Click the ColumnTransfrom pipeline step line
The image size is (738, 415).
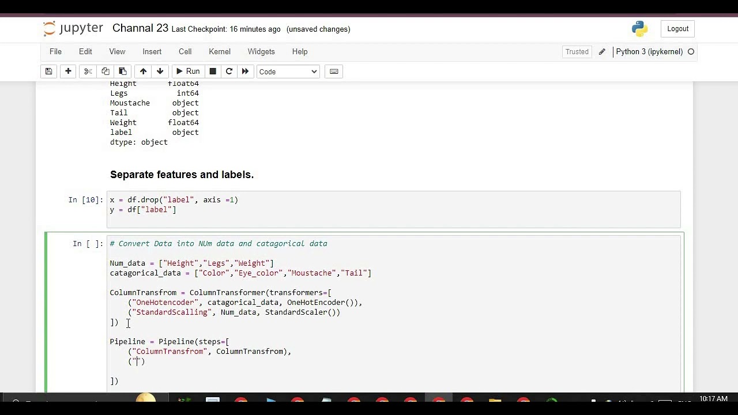click(209, 352)
